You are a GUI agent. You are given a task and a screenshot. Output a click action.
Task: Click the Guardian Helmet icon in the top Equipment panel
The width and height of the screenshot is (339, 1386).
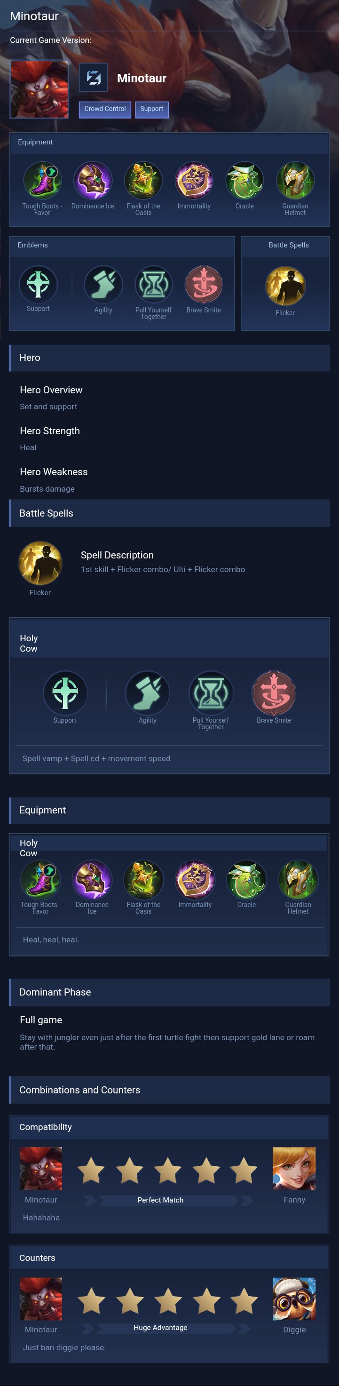(295, 181)
